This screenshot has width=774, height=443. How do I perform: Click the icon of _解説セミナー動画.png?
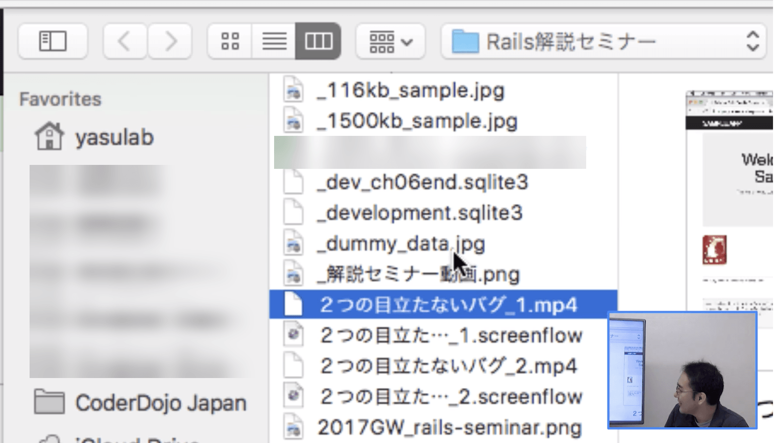(x=293, y=274)
